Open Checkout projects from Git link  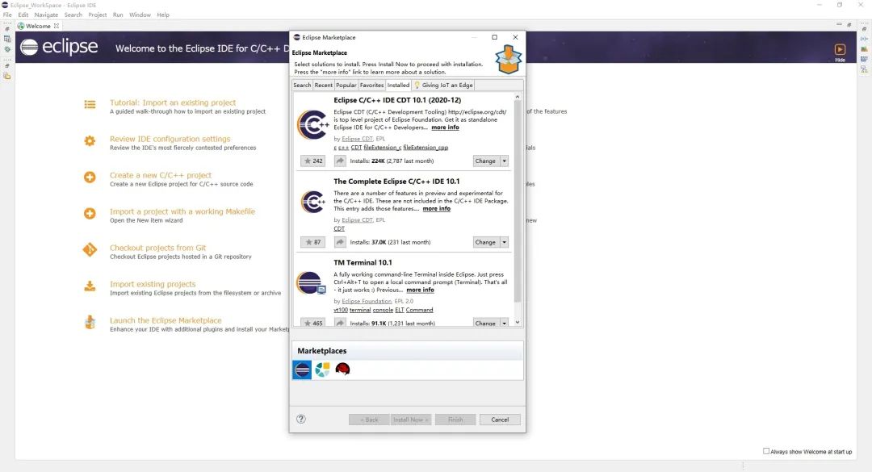tap(157, 248)
